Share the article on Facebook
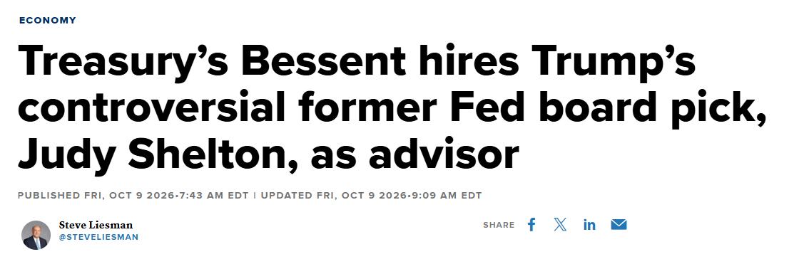 tap(531, 225)
